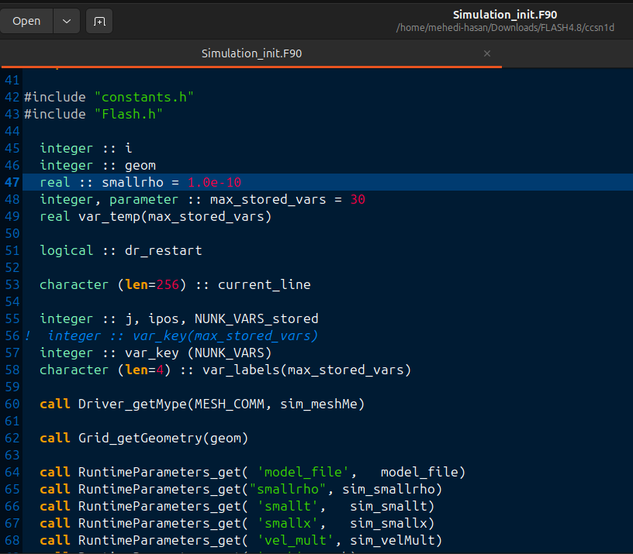Image resolution: width=633 pixels, height=554 pixels.
Task: Click the Open button
Action: pos(26,21)
